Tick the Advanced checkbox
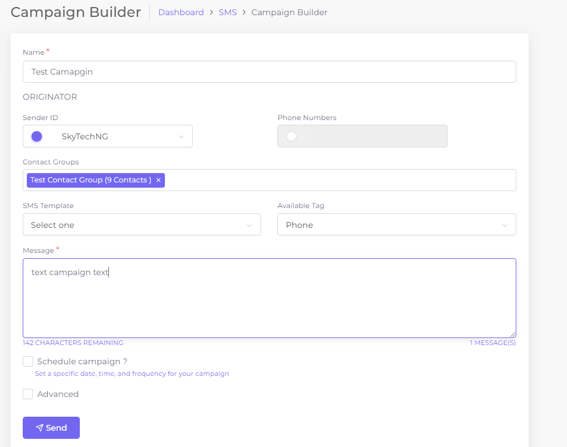567x447 pixels. point(28,394)
